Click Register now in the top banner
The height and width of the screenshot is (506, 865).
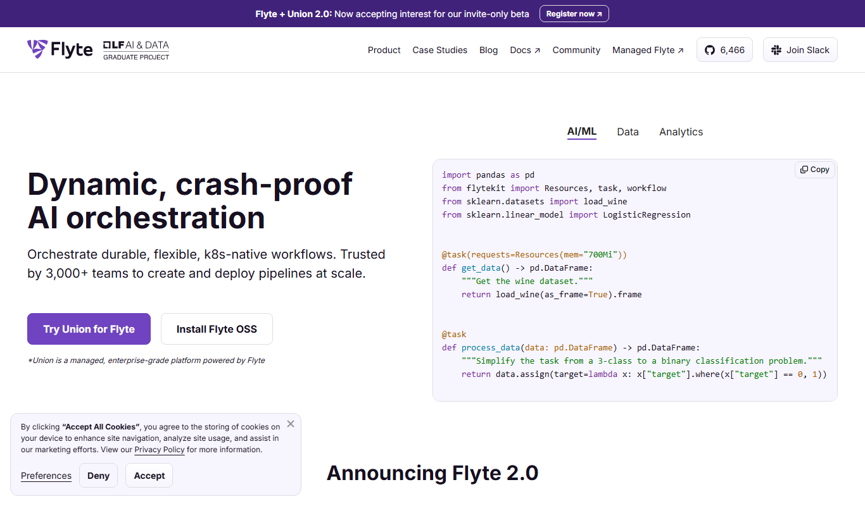[x=574, y=14]
